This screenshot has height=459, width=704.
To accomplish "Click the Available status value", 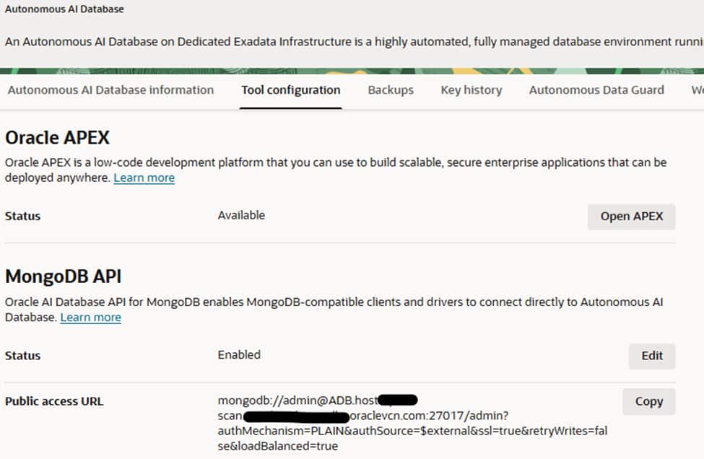I will tap(241, 215).
